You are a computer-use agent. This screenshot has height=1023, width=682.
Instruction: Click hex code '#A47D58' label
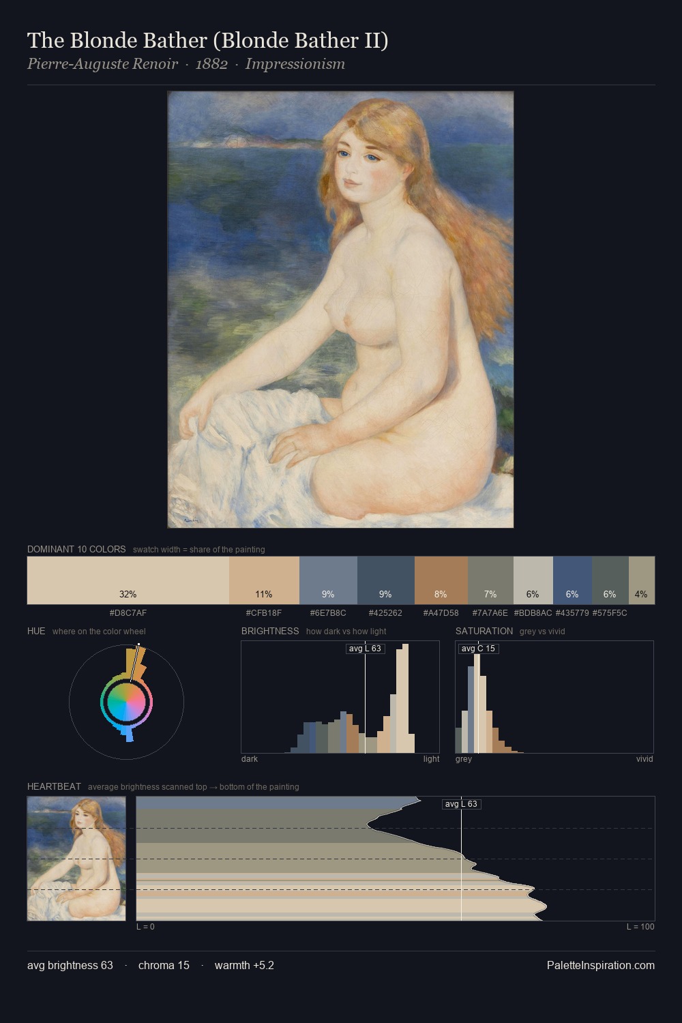441,613
